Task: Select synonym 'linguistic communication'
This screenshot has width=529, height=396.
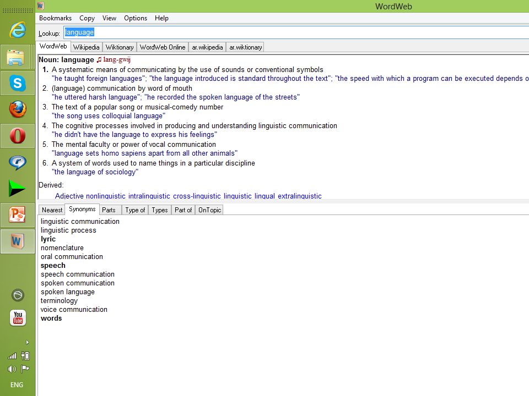Action: click(x=80, y=221)
